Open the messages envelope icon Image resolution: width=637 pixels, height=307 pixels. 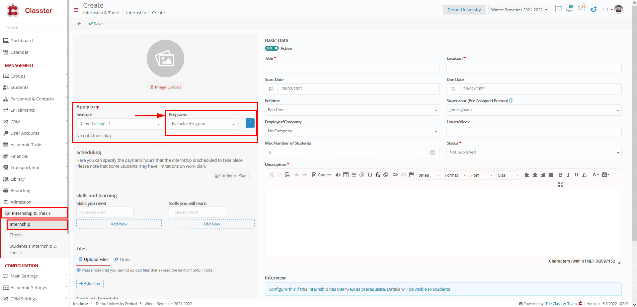click(x=582, y=9)
